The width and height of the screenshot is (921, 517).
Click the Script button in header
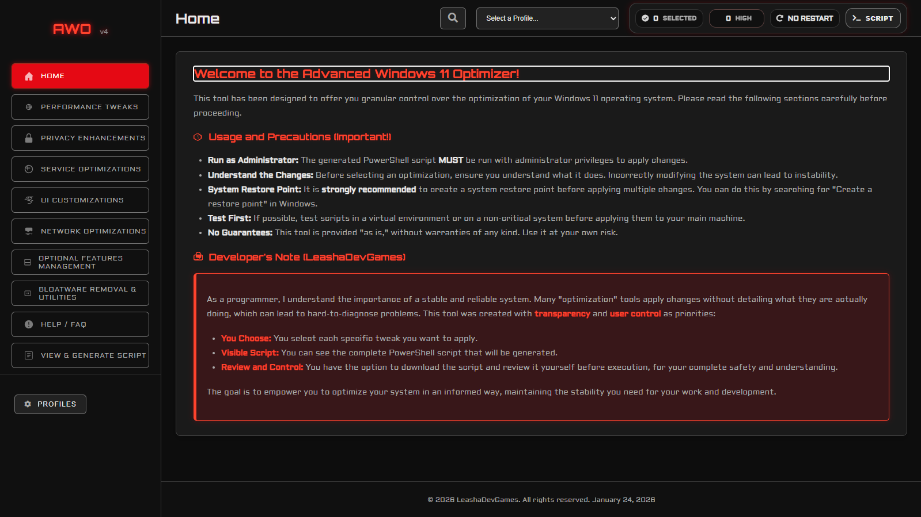tap(873, 18)
